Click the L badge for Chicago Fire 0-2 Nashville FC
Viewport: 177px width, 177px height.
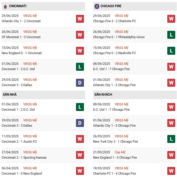pos(171,51)
